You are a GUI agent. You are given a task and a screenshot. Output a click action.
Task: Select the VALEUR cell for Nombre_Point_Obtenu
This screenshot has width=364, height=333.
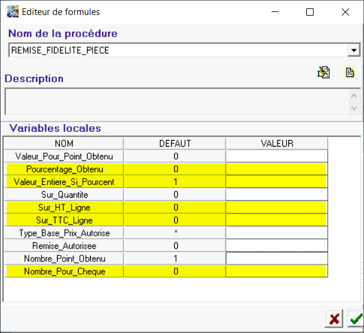[x=277, y=258]
